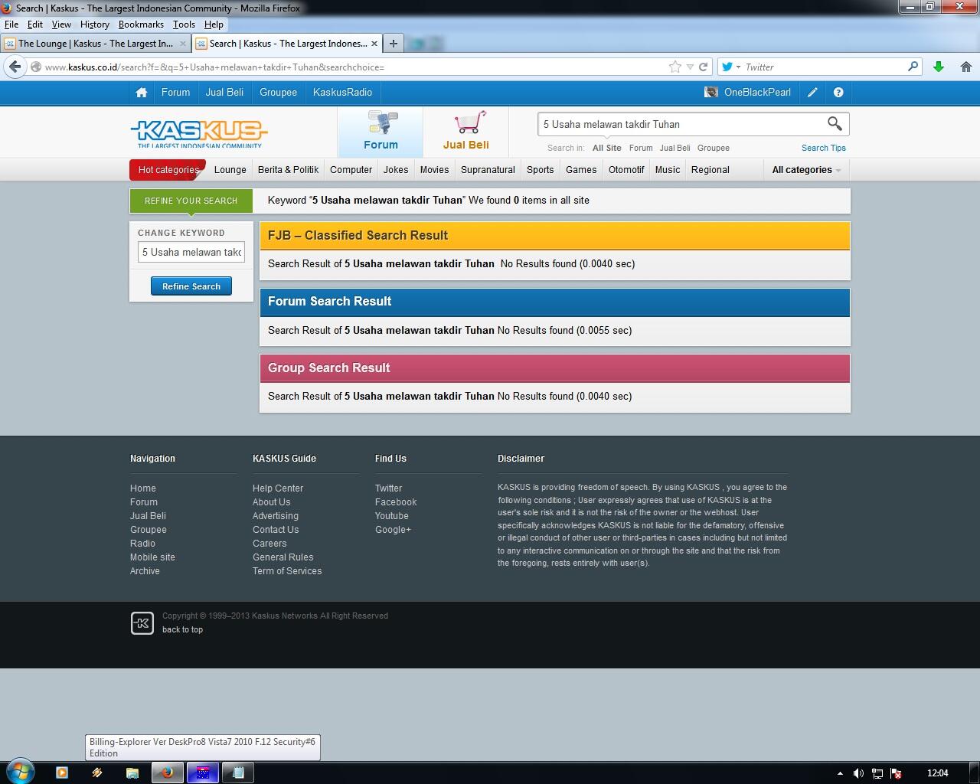980x784 pixels.
Task: Open footer Term of Services link
Action: tap(287, 571)
